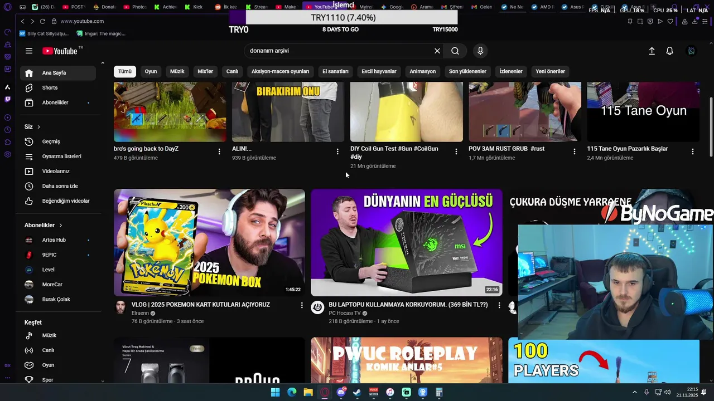The image size is (714, 401).
Task: Reload the page with refresh icon
Action: click(42, 21)
